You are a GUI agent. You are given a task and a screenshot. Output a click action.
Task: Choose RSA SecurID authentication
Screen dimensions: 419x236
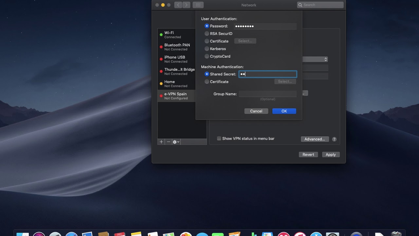coord(207,33)
